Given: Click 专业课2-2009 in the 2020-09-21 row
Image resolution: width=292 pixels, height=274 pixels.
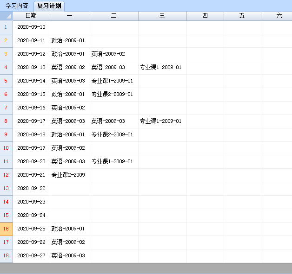Looking at the screenshot, I should (x=70, y=175).
